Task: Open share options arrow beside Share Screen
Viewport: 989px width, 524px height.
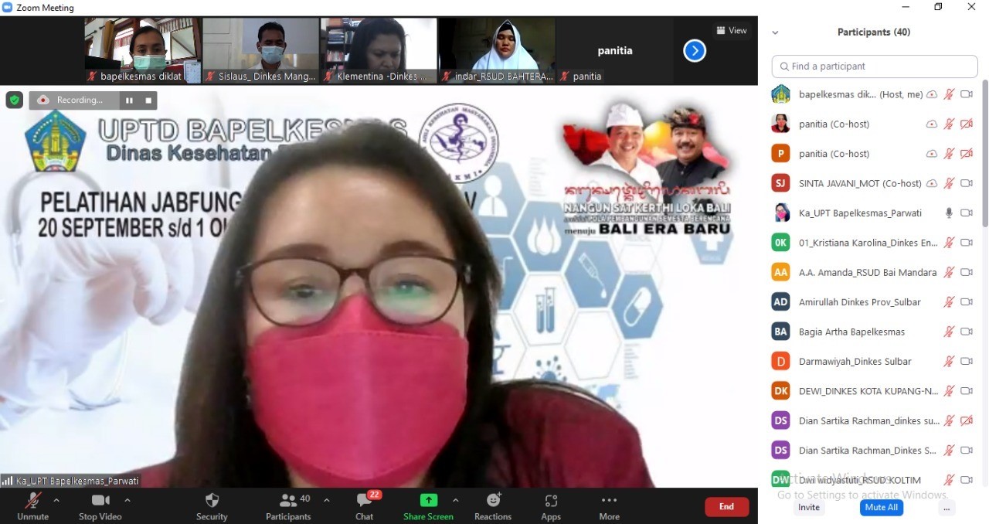Action: 455,500
